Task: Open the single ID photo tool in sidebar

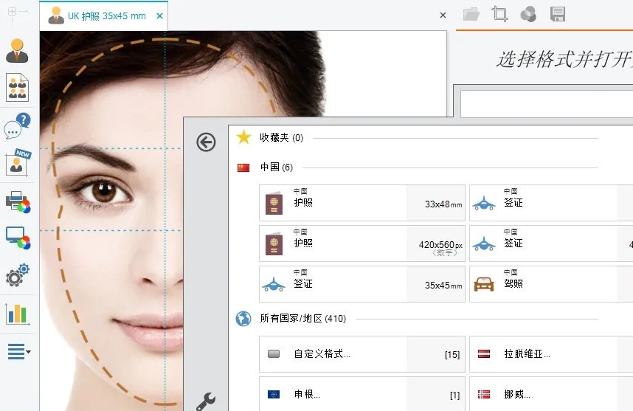Action: 17,51
